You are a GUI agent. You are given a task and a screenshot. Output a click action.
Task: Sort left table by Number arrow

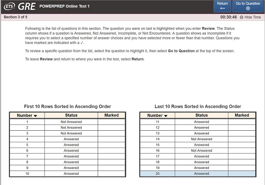click(35, 115)
